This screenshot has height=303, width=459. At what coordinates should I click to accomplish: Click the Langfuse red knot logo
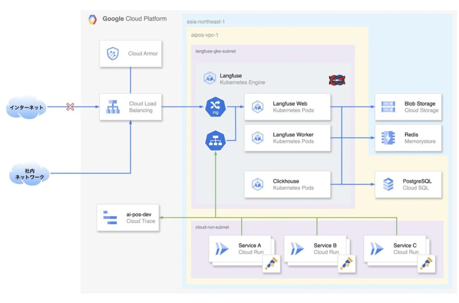tap(337, 80)
